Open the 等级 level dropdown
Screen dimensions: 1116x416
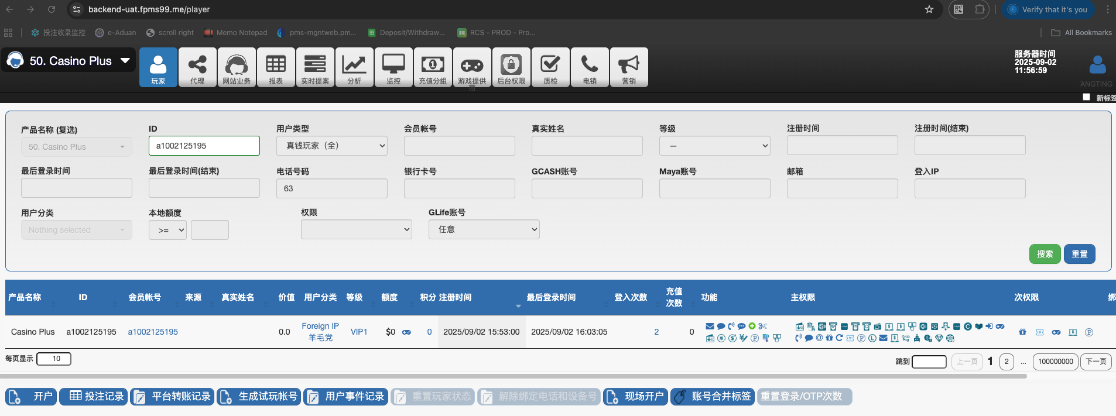click(x=714, y=146)
